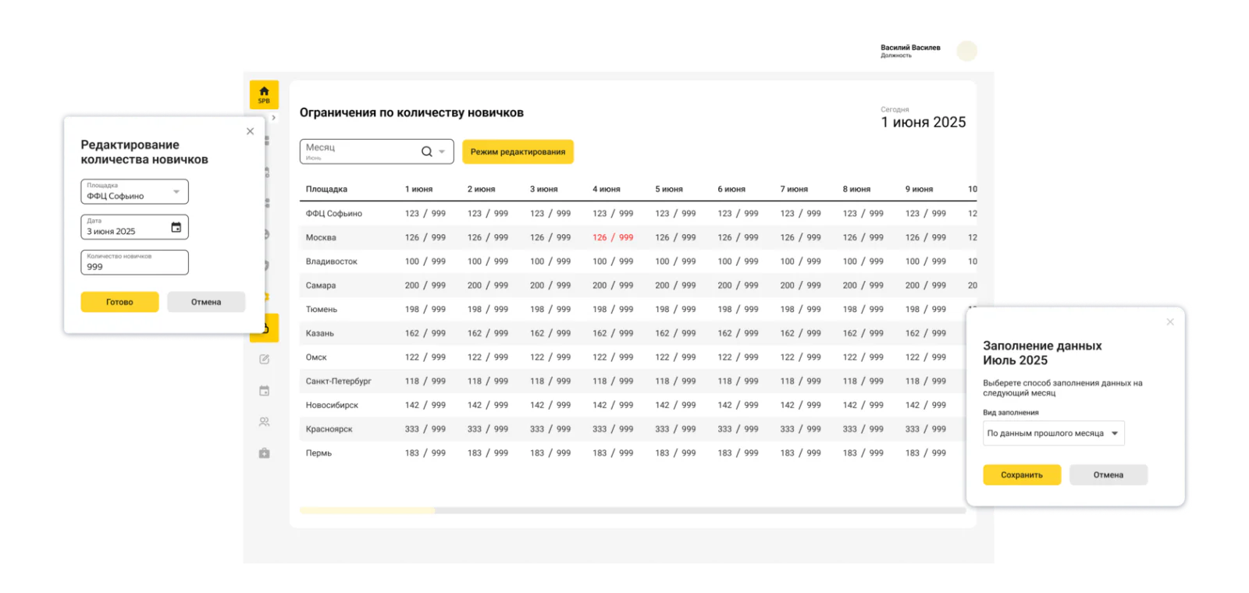Open the briefcase icon in sidebar
The width and height of the screenshot is (1249, 593).
coord(265,453)
